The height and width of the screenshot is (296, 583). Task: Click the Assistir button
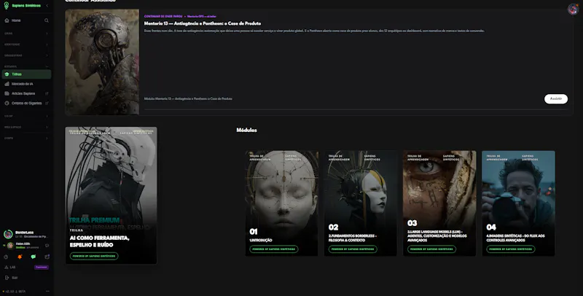click(556, 99)
